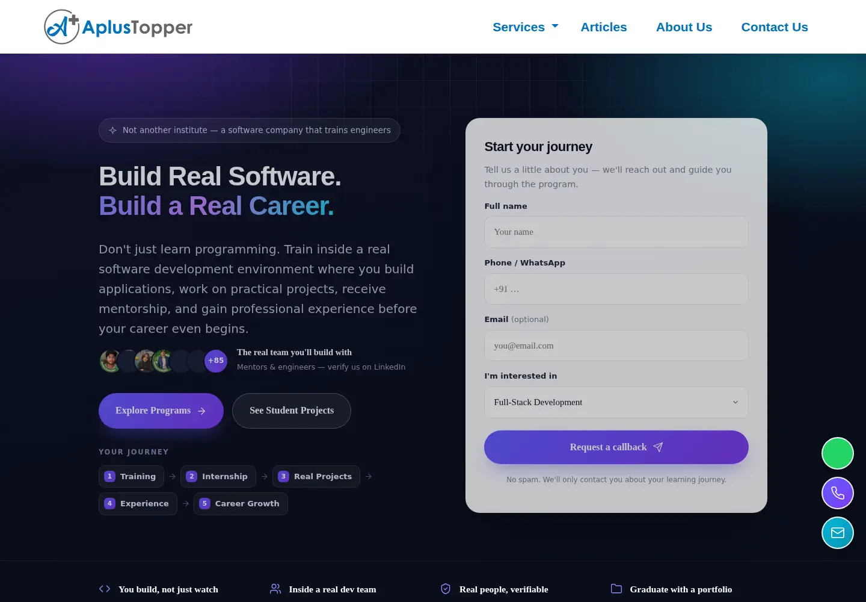Screen dimensions: 866x602
Task: Click "The real team you'll build with" text
Action: (294, 352)
